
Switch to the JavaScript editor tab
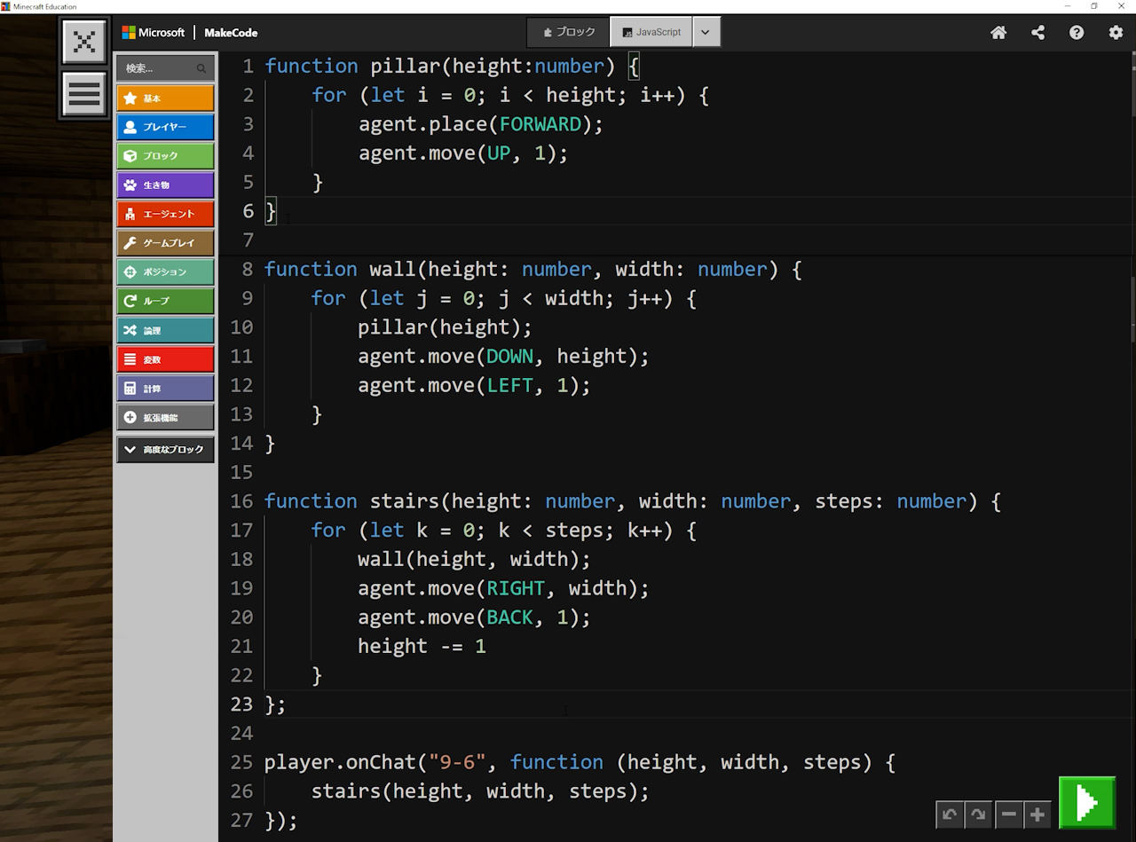tap(651, 32)
